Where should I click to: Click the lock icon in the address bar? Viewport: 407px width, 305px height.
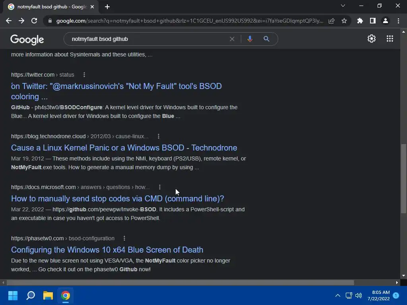pos(50,21)
